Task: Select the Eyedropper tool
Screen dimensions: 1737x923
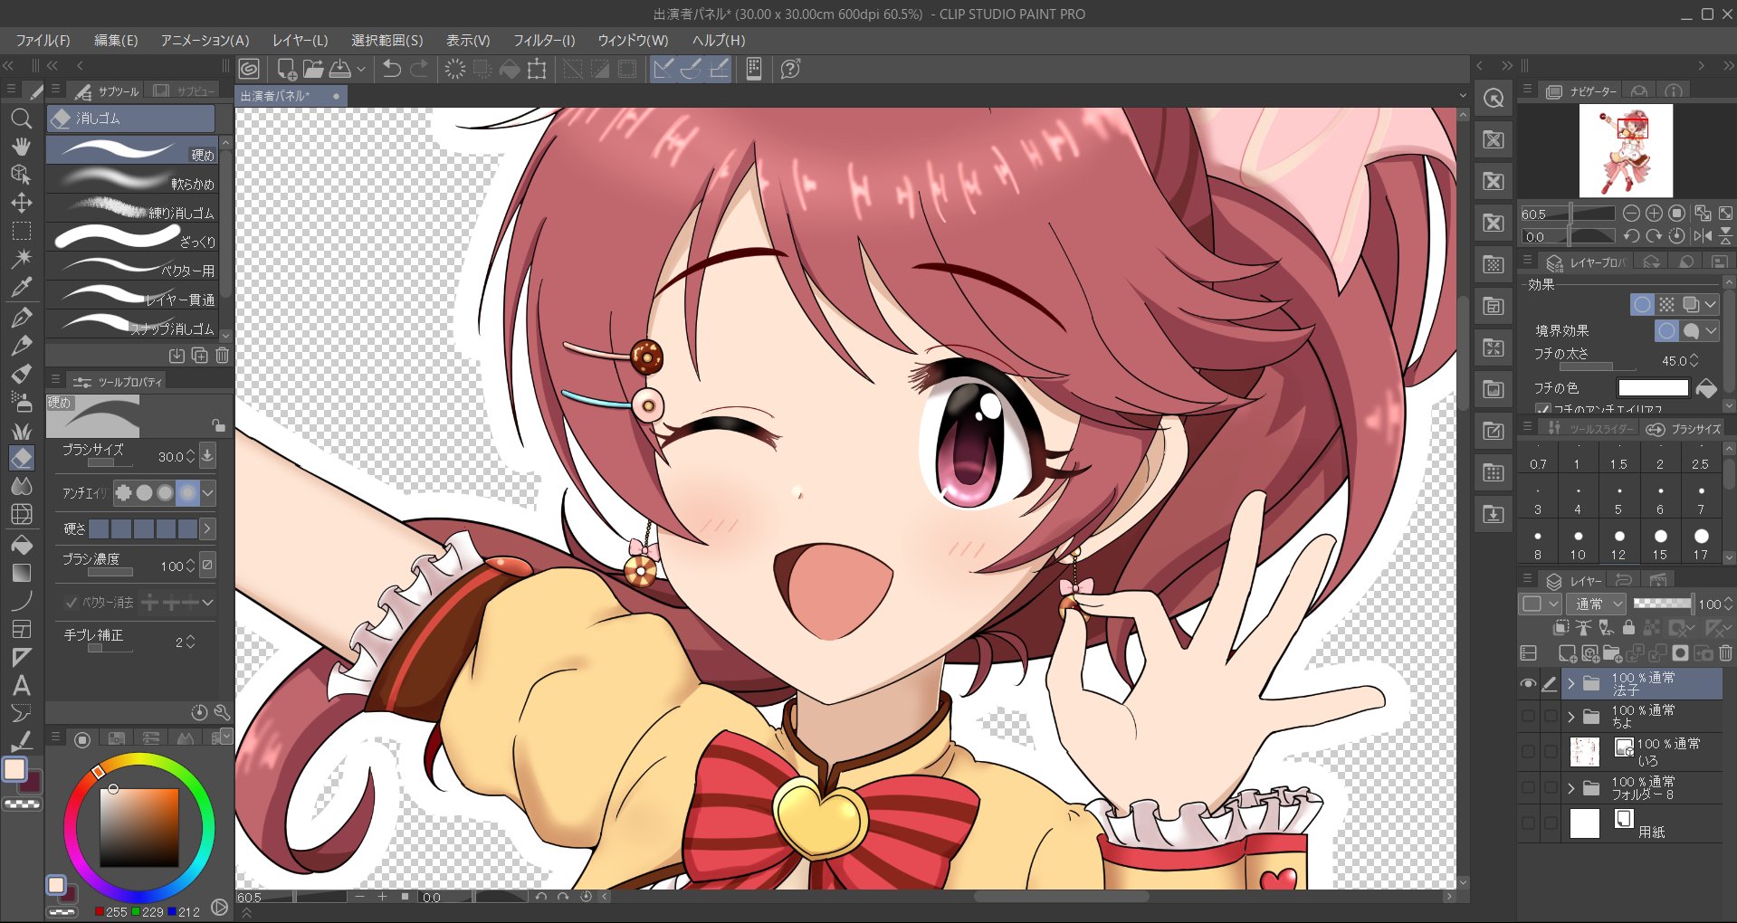Action: 22,288
